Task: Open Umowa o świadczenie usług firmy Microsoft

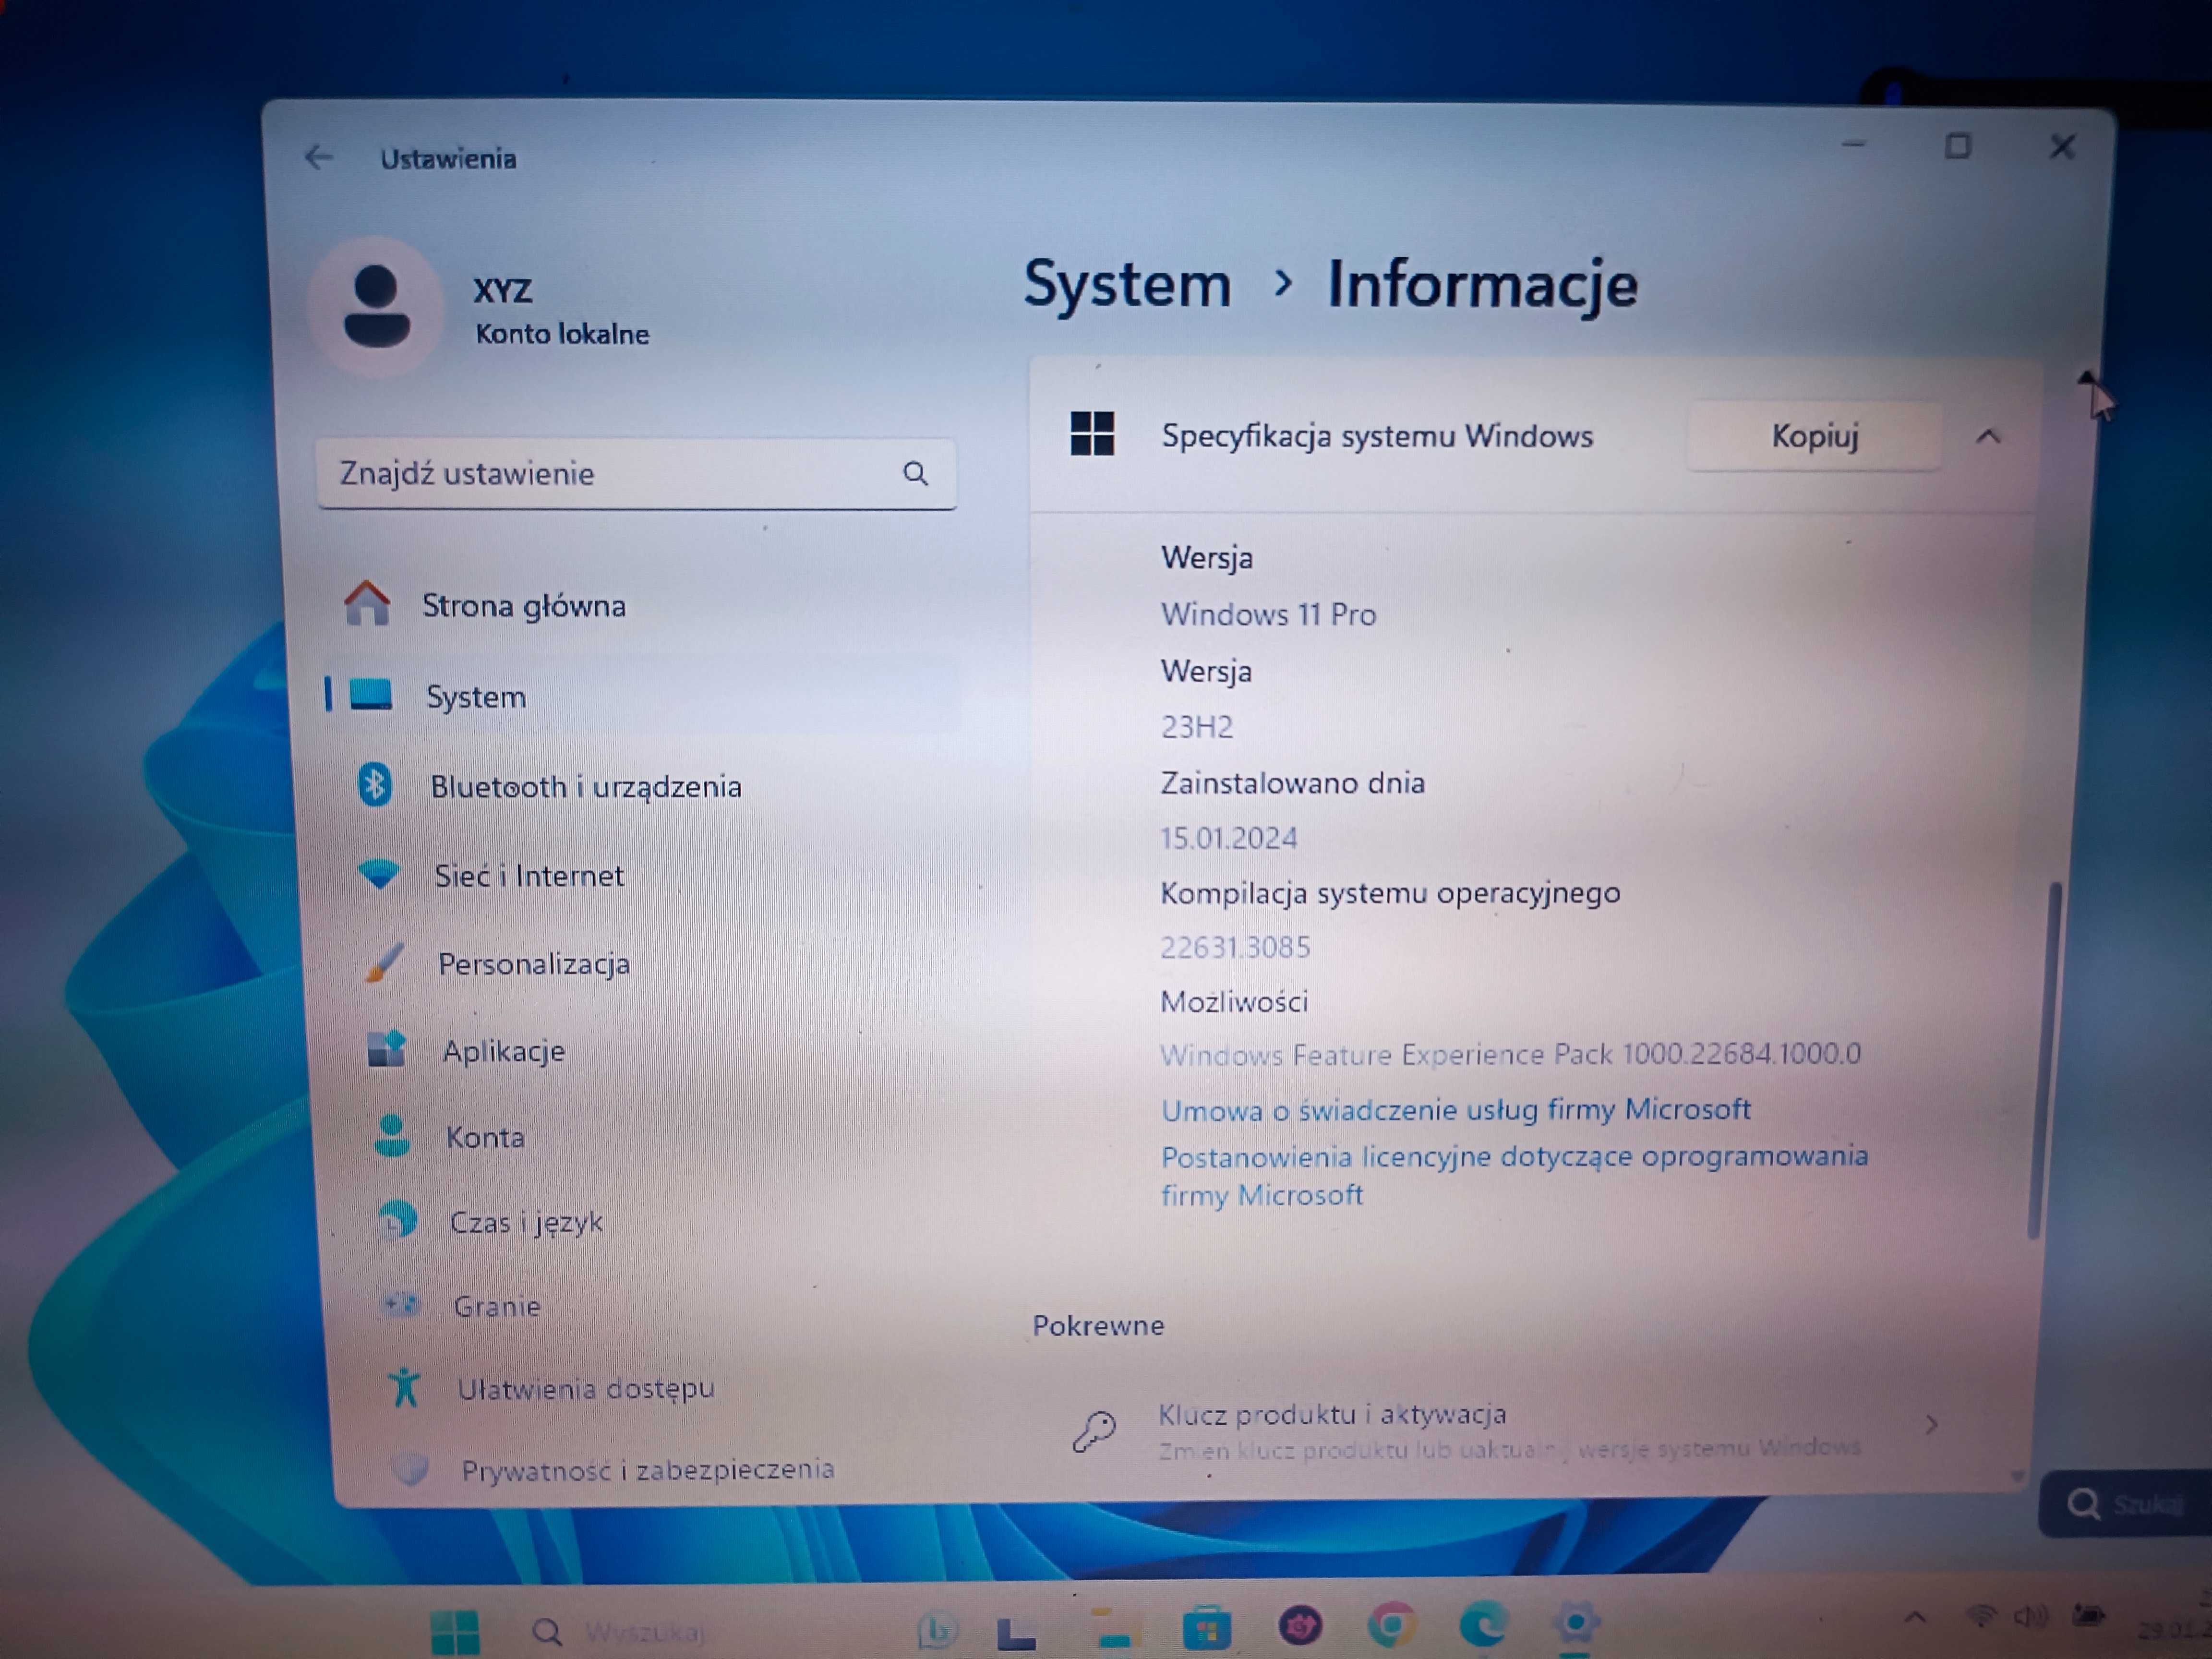Action: [x=1456, y=1110]
